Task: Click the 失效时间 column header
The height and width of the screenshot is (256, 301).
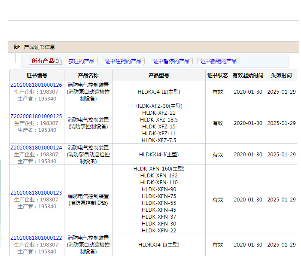Action: coord(281,76)
